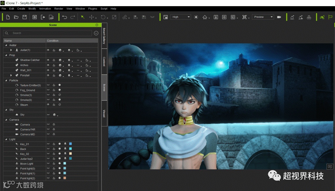
Task: Collapse the Camera group
Action: click(6, 120)
